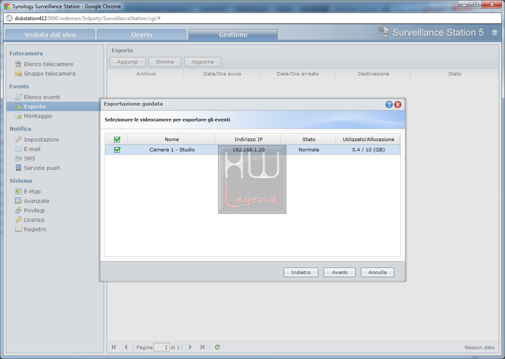The image size is (505, 359).
Task: Click the Gruppo telecamera folder icon
Action: (18, 73)
